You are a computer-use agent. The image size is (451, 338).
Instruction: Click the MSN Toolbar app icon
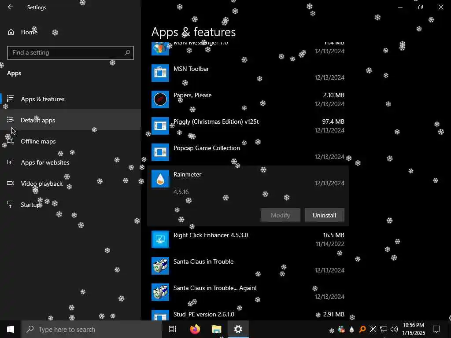pos(160,73)
